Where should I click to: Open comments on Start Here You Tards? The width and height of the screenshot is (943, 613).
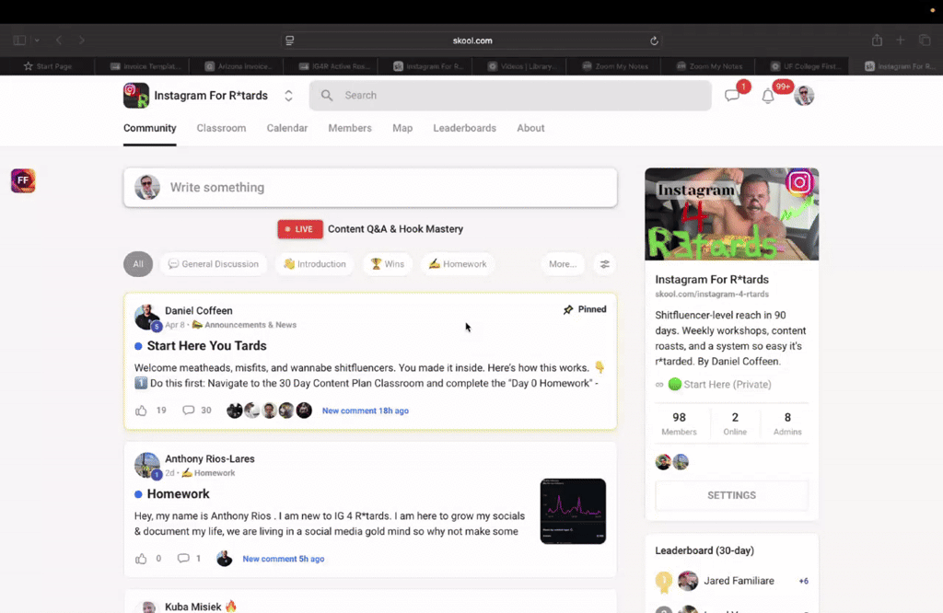[188, 410]
